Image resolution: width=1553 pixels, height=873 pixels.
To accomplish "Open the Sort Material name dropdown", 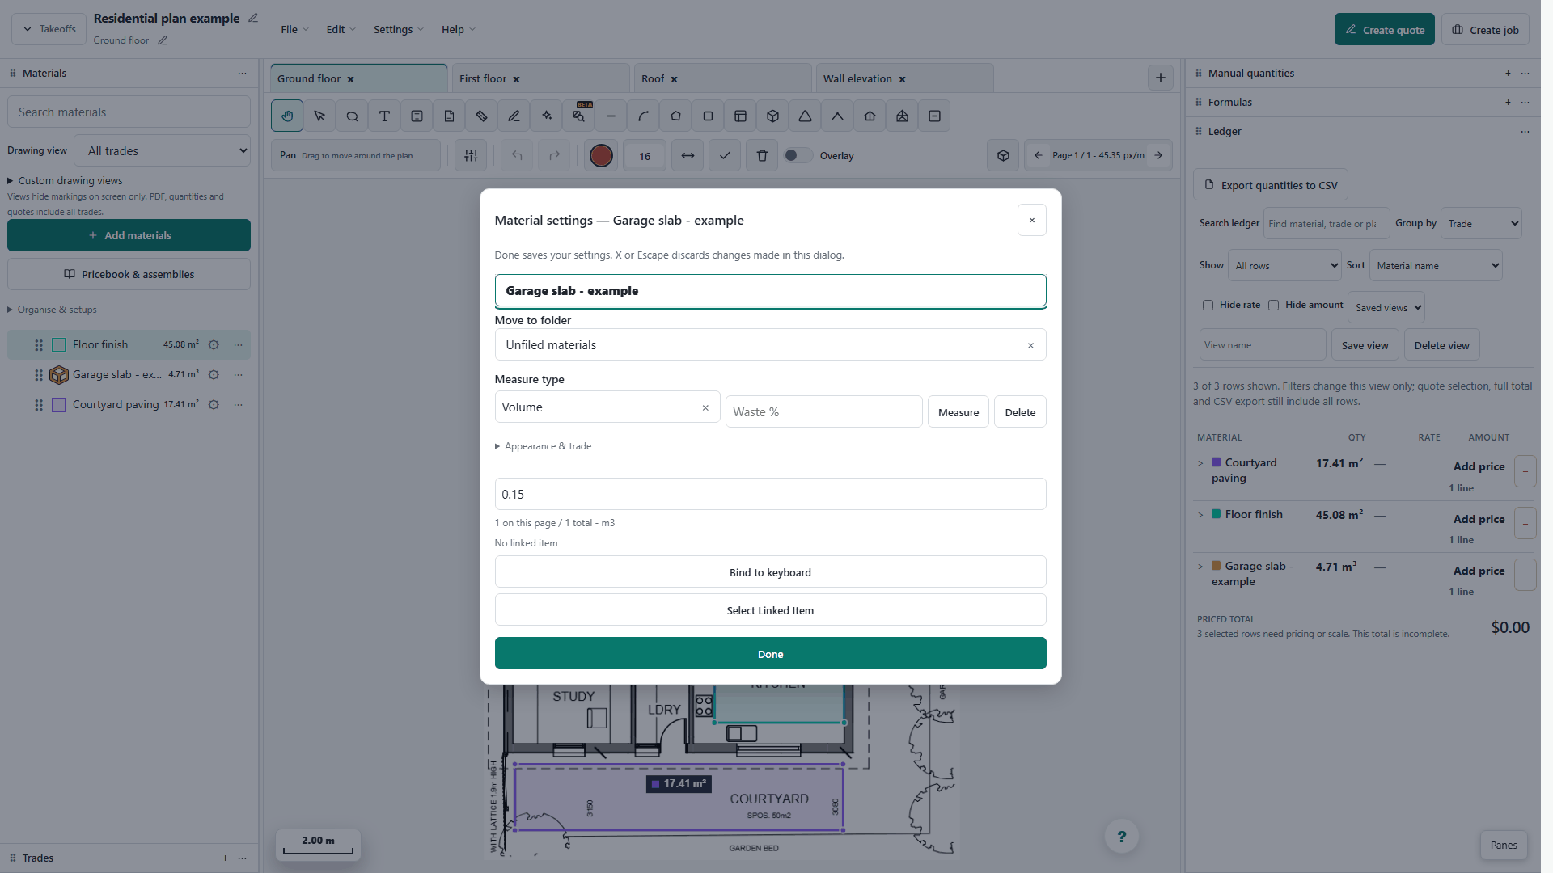I will (x=1436, y=266).
